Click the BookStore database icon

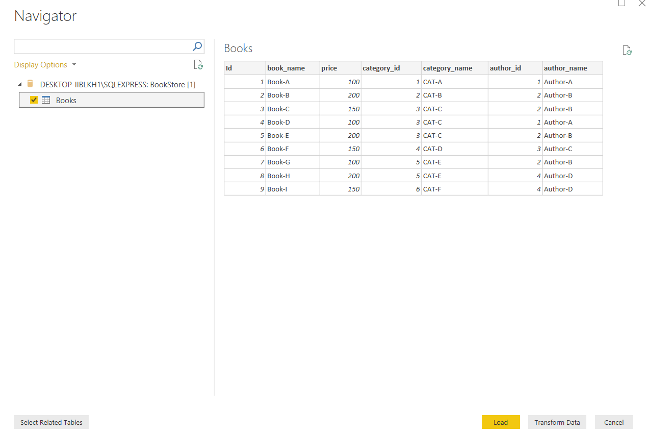[x=30, y=84]
